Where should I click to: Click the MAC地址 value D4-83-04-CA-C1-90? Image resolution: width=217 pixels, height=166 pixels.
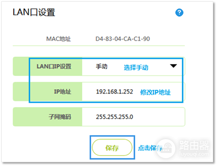click(122, 39)
